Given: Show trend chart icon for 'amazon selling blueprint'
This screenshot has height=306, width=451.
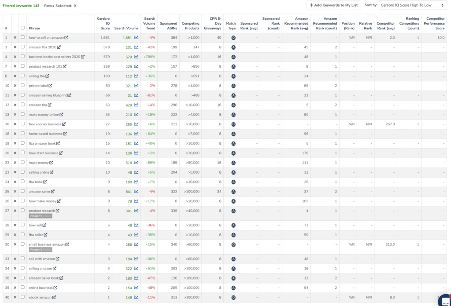Looking at the screenshot, I should (136, 95).
